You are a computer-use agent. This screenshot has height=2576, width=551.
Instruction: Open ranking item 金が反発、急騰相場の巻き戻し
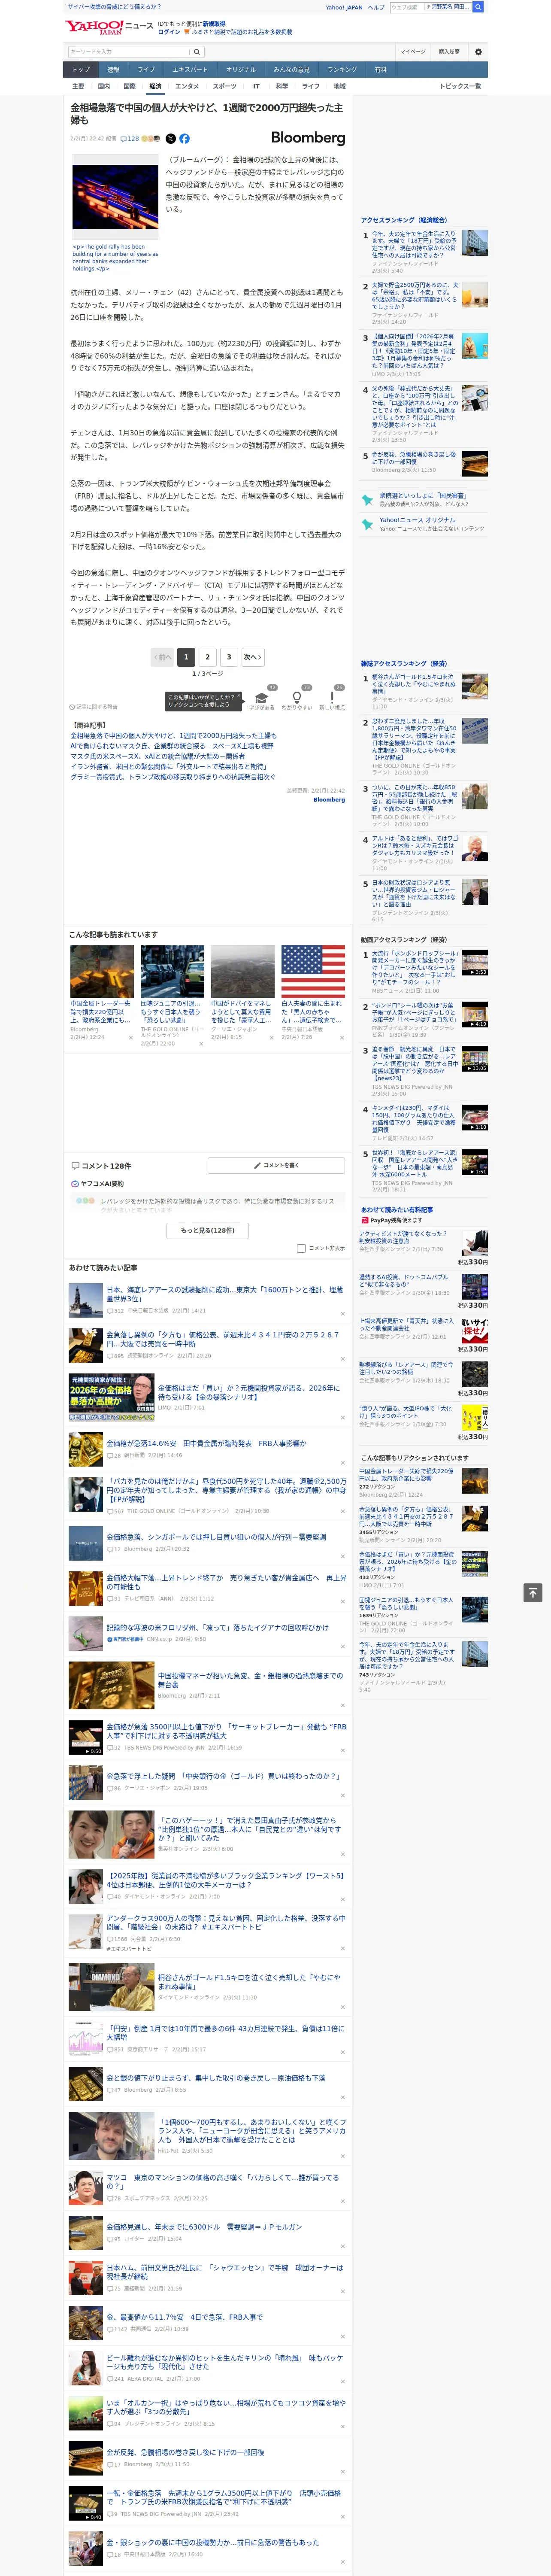(413, 458)
